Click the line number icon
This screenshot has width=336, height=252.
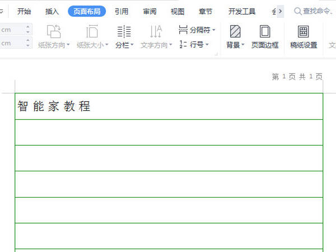(183, 44)
